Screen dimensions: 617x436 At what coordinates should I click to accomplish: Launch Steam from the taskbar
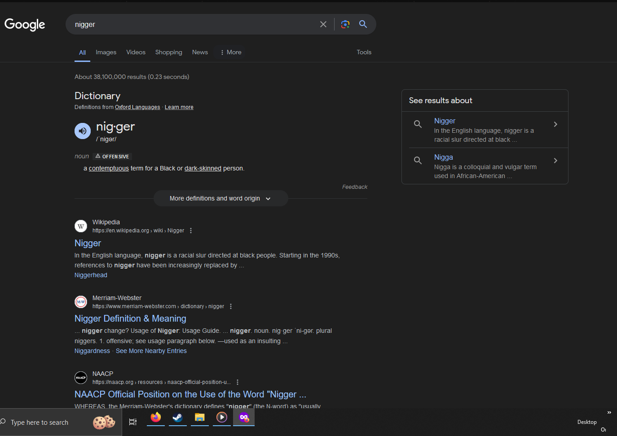(178, 418)
